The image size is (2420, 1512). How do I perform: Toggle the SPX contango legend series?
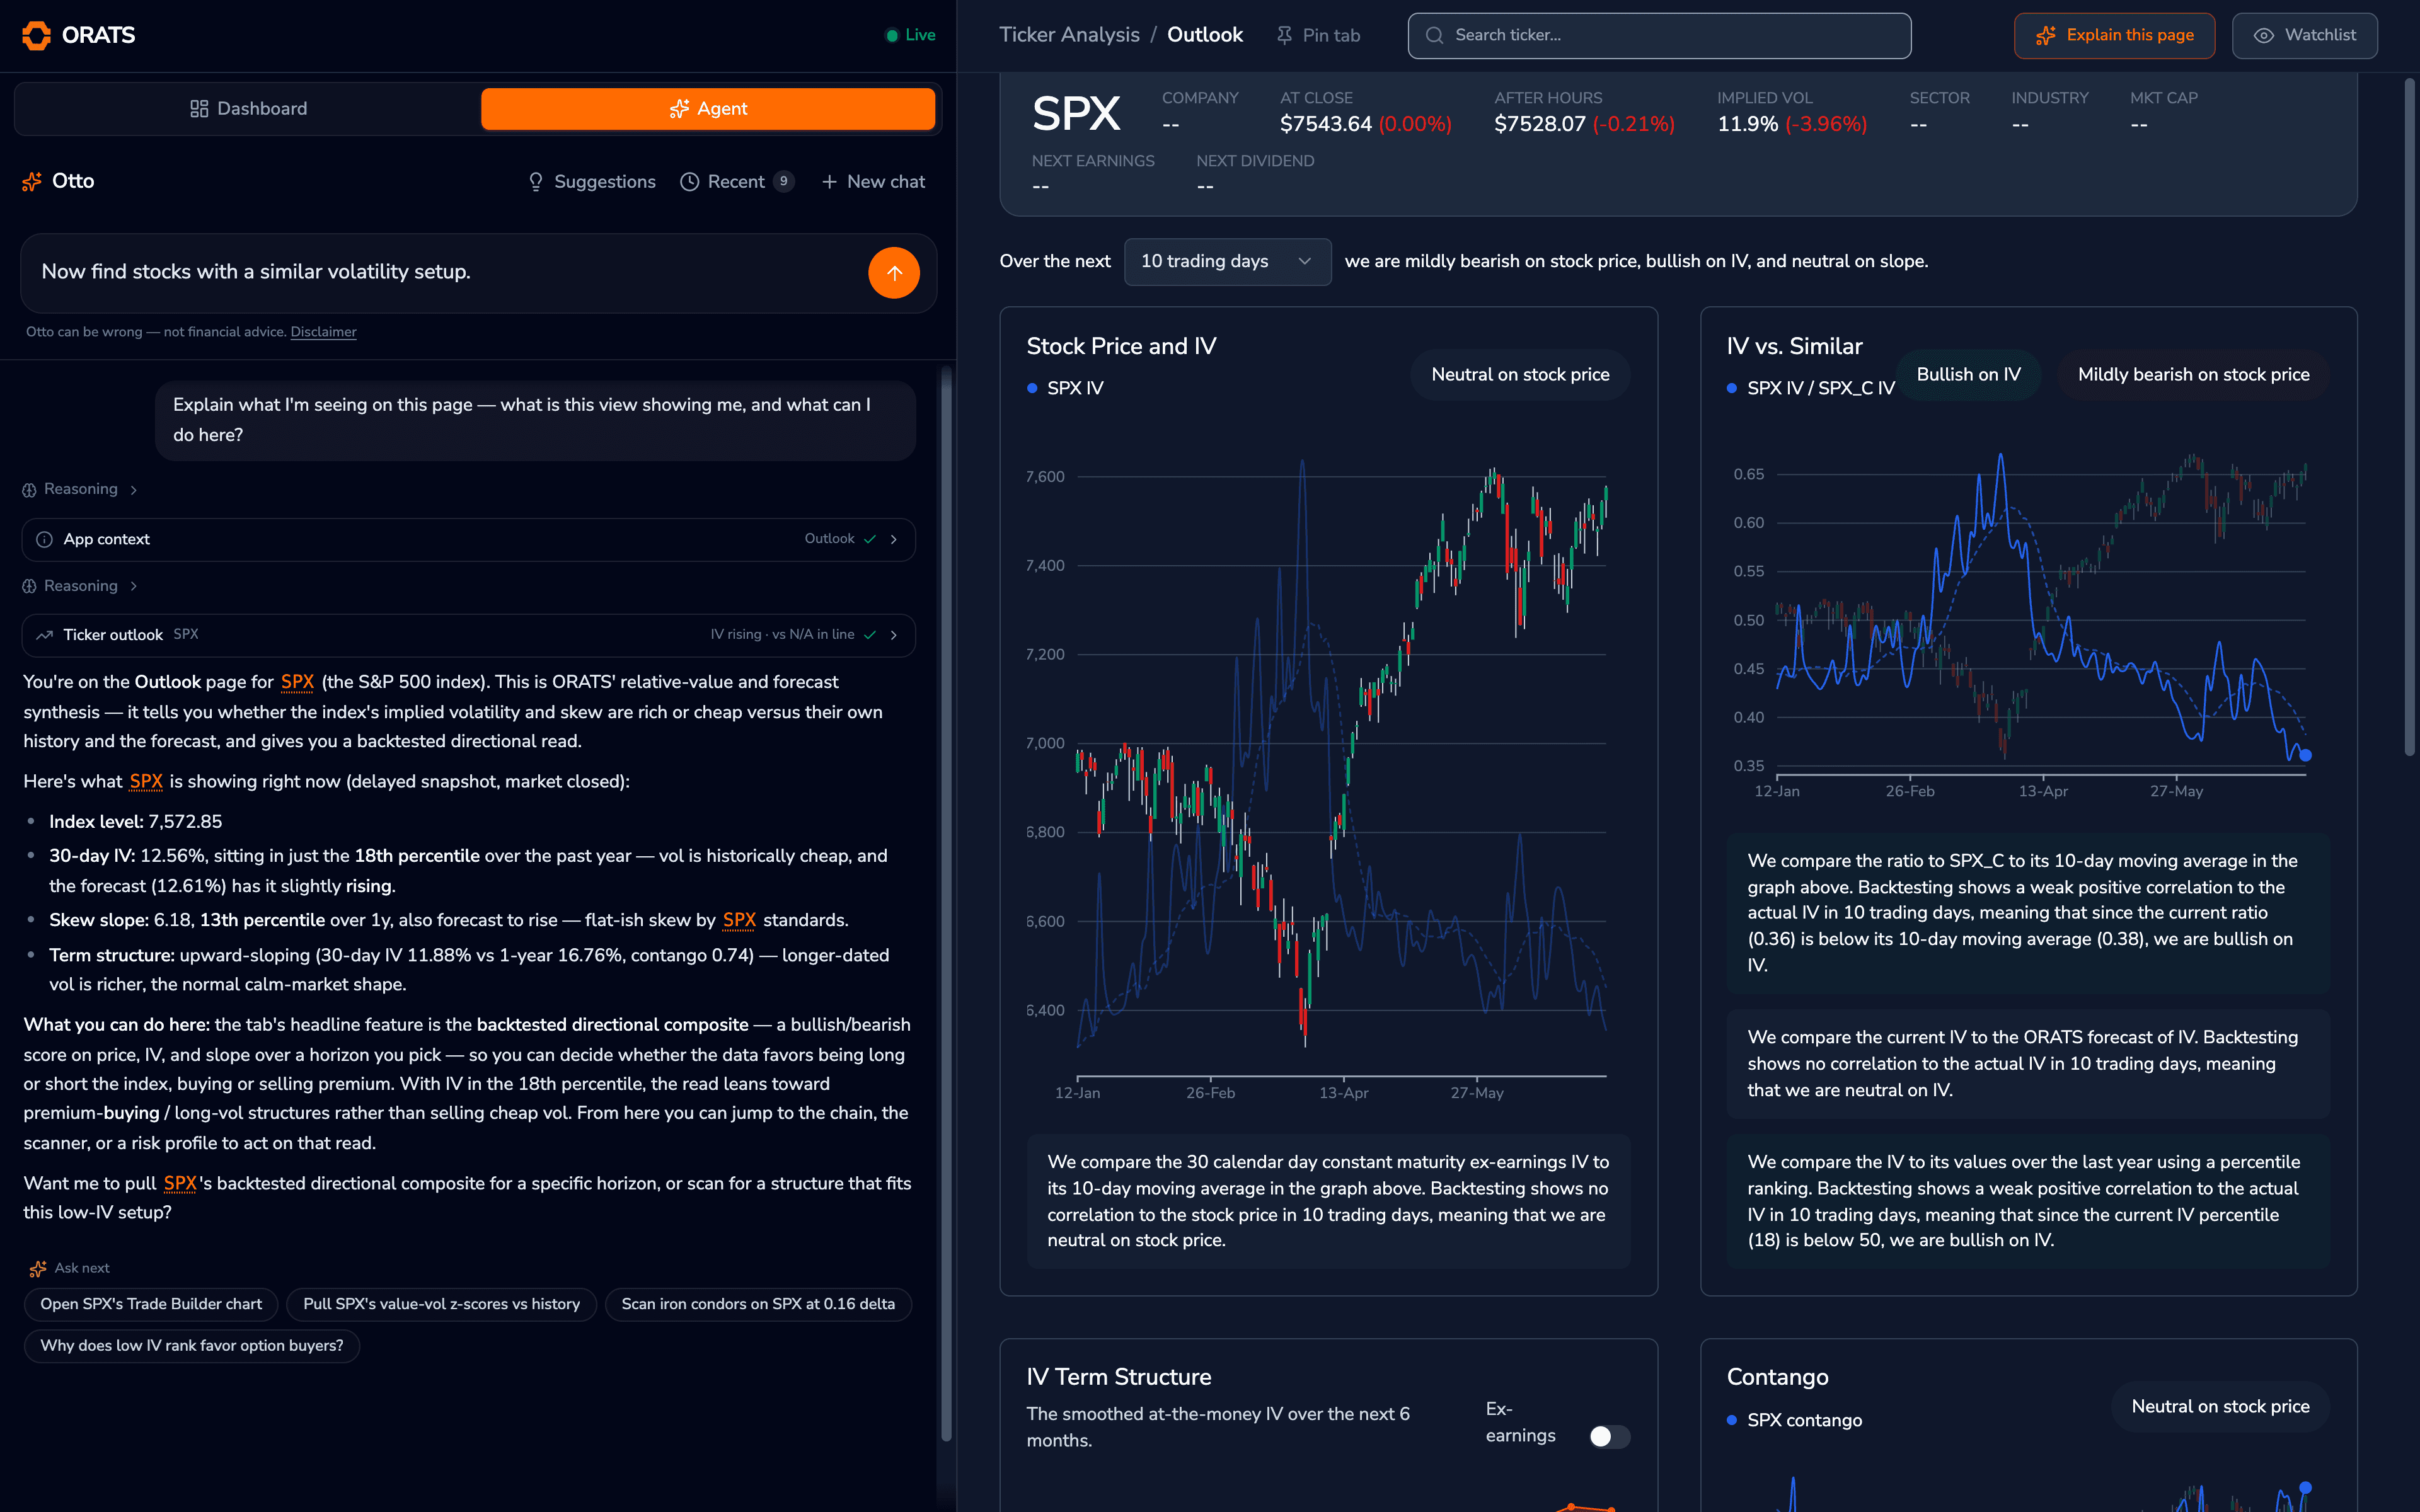[1795, 1420]
